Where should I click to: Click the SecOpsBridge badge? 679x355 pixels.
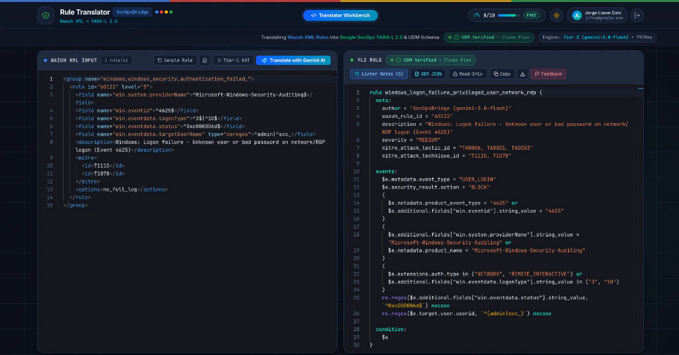tap(133, 12)
